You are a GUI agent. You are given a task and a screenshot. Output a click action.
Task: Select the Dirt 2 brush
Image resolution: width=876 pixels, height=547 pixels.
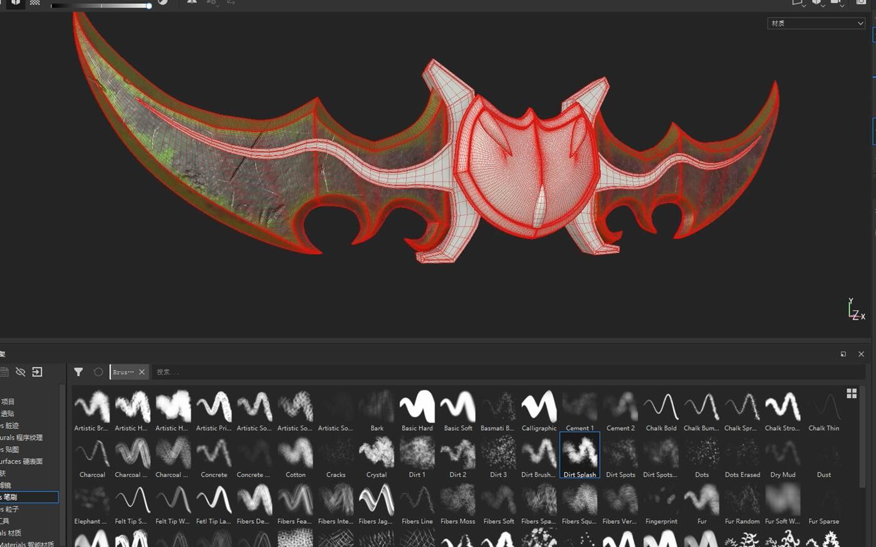(x=458, y=457)
